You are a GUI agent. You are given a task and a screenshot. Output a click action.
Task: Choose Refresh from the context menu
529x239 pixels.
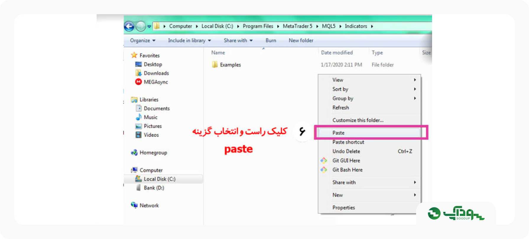pos(369,108)
